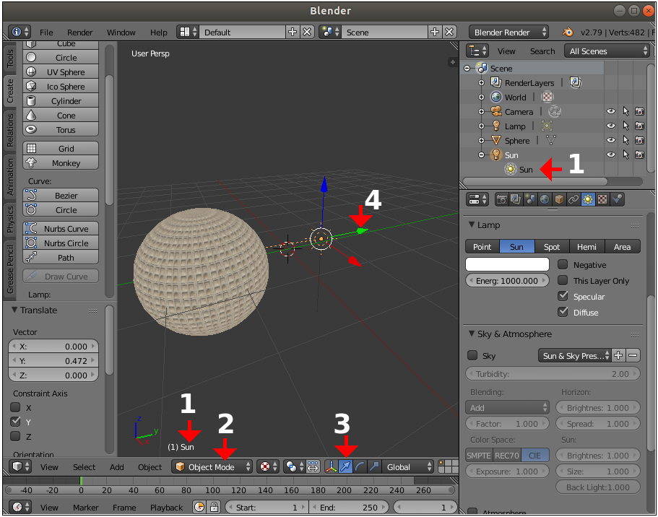Screen dimensions: 658x517
Task: Toggle the timeline lock icon
Action: [214, 507]
